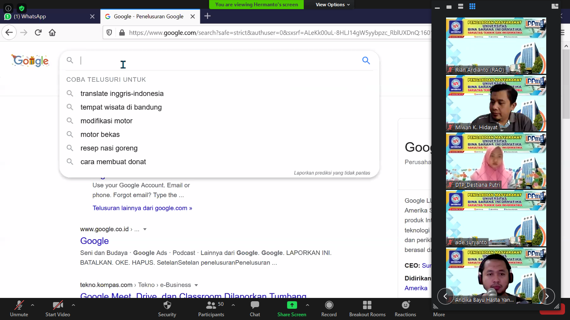The height and width of the screenshot is (320, 570).
Task: Open Breakout Rooms
Action: [x=367, y=309]
